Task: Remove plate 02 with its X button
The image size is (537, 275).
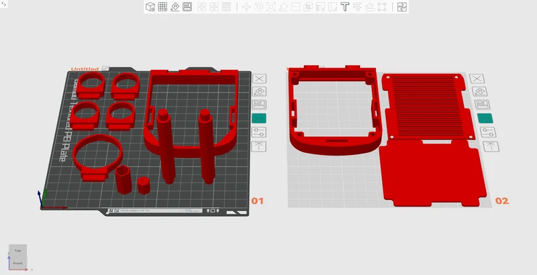Action: click(477, 78)
